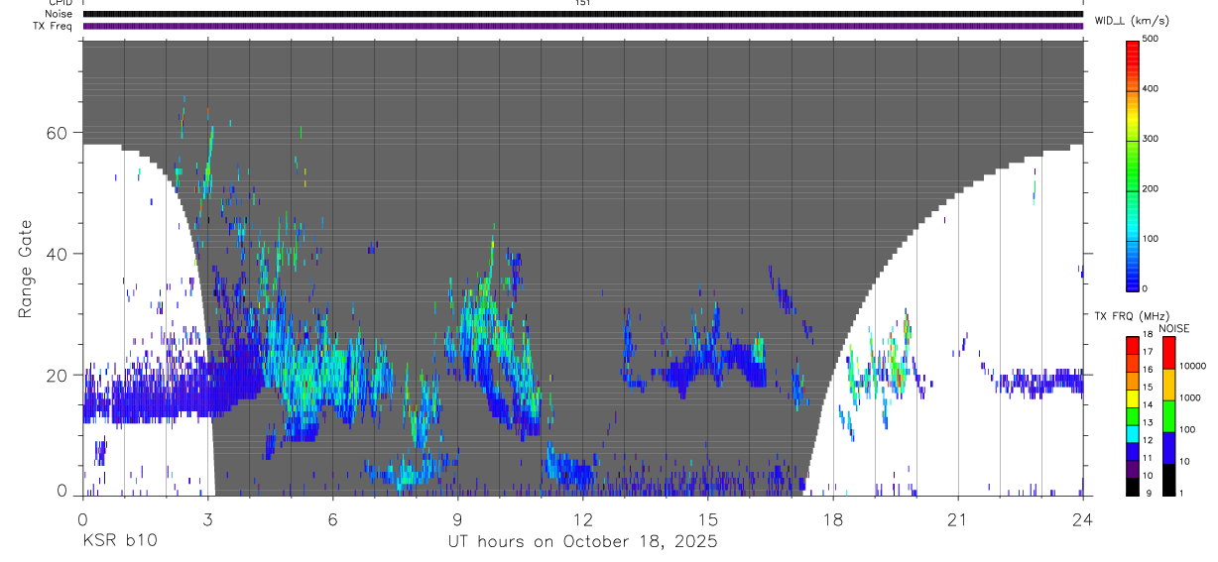Click the 'TX FRQ (MHz)' legend title
Viewport: 1218px width, 562px height.
(1132, 315)
